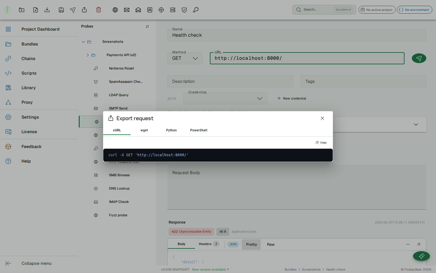Viewport: 436px width, 273px height.
Task: Open Proxy section
Action: pyautogui.click(x=39, y=102)
